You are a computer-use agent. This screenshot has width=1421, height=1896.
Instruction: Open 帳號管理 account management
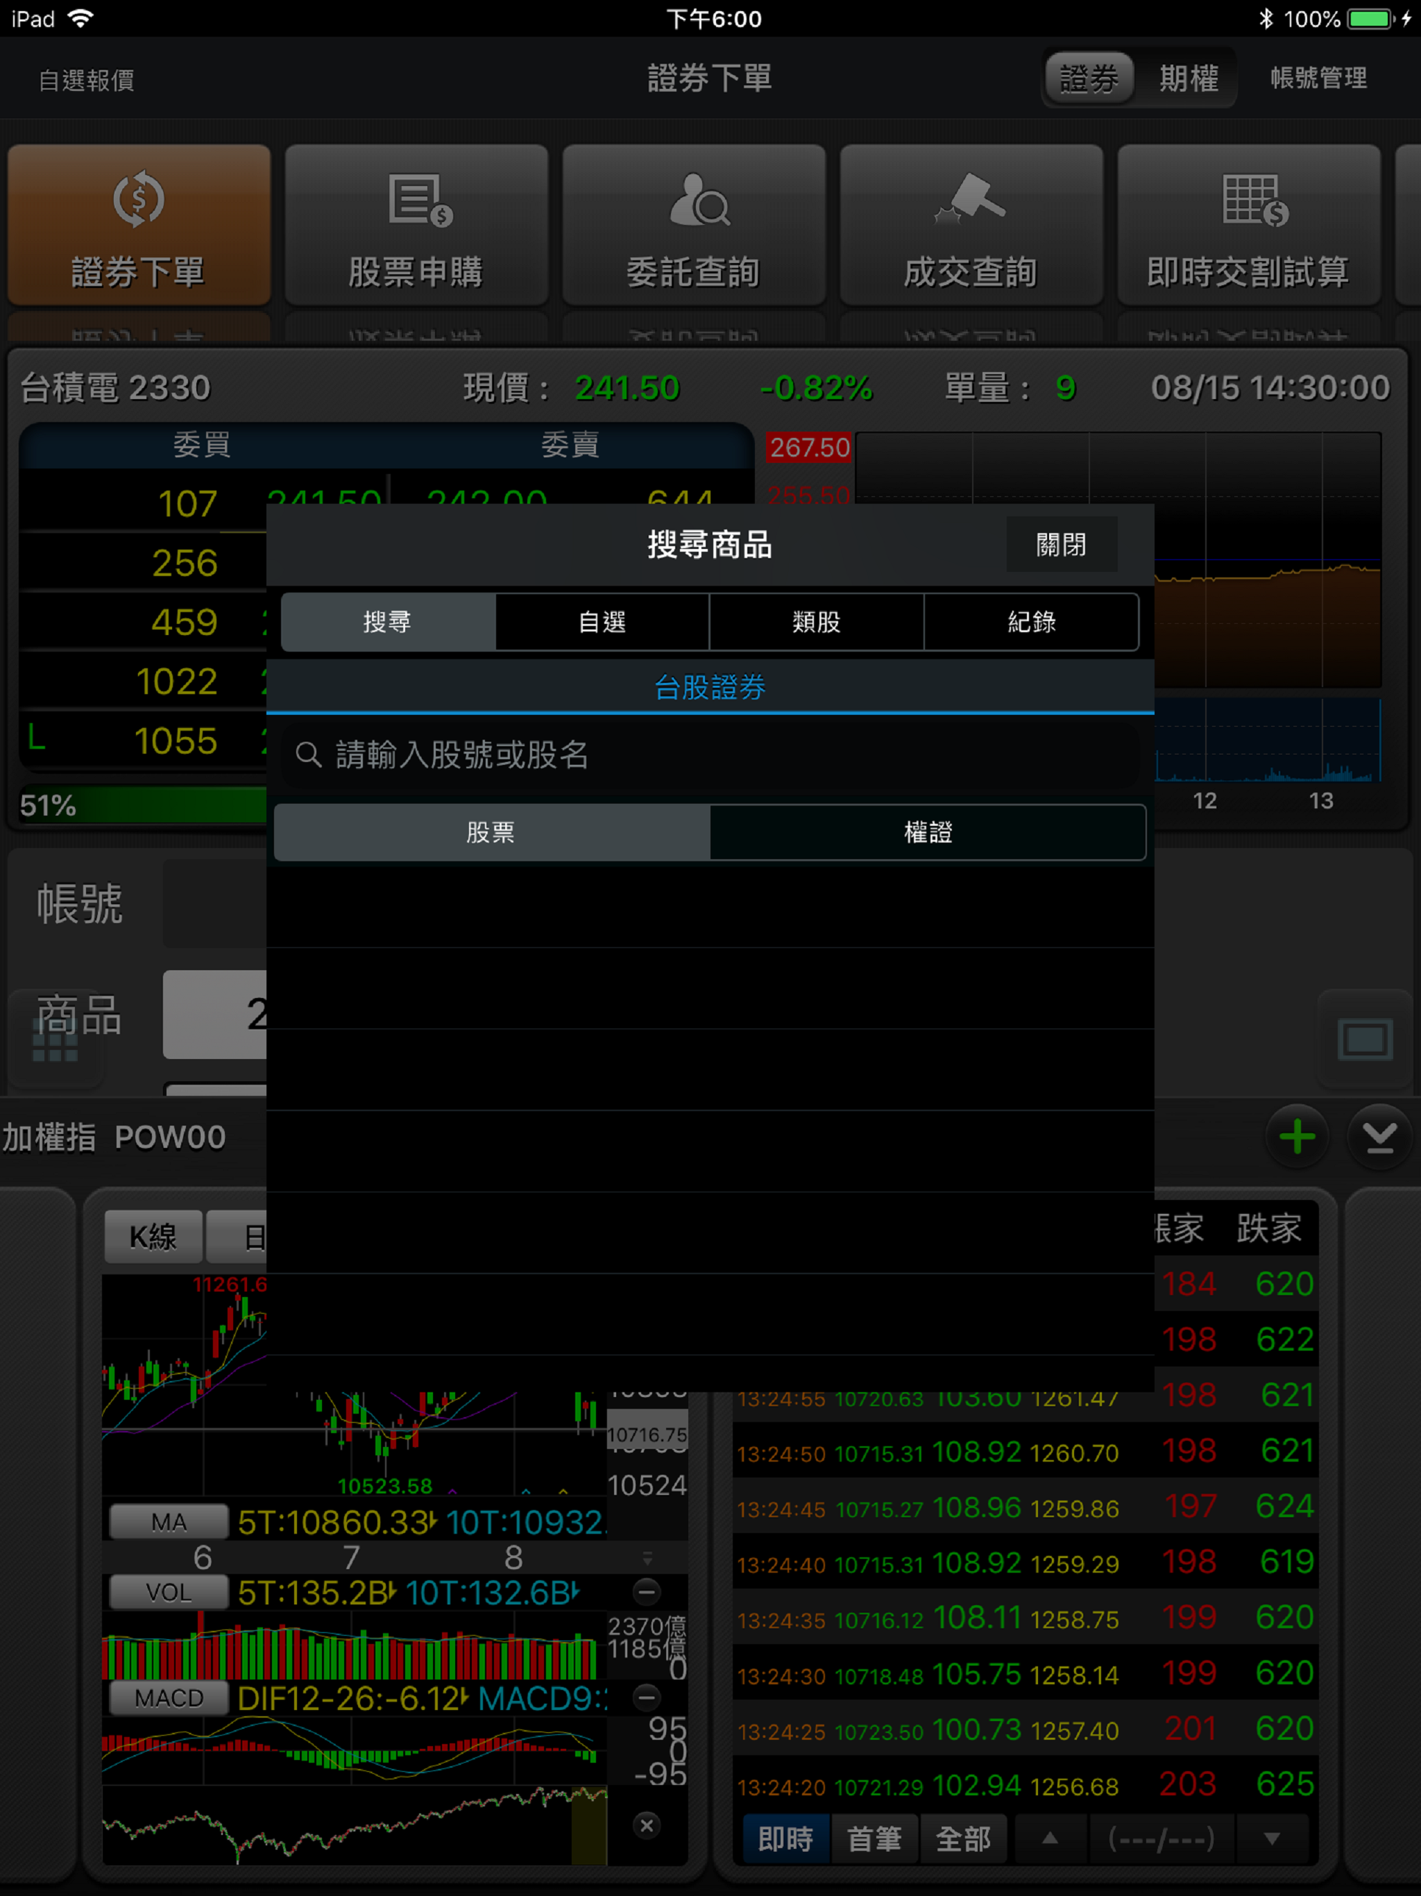click(x=1319, y=78)
